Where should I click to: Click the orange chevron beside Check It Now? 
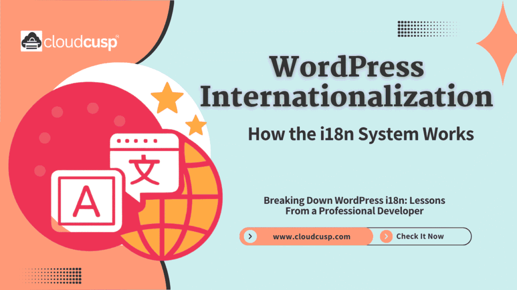pos(386,237)
